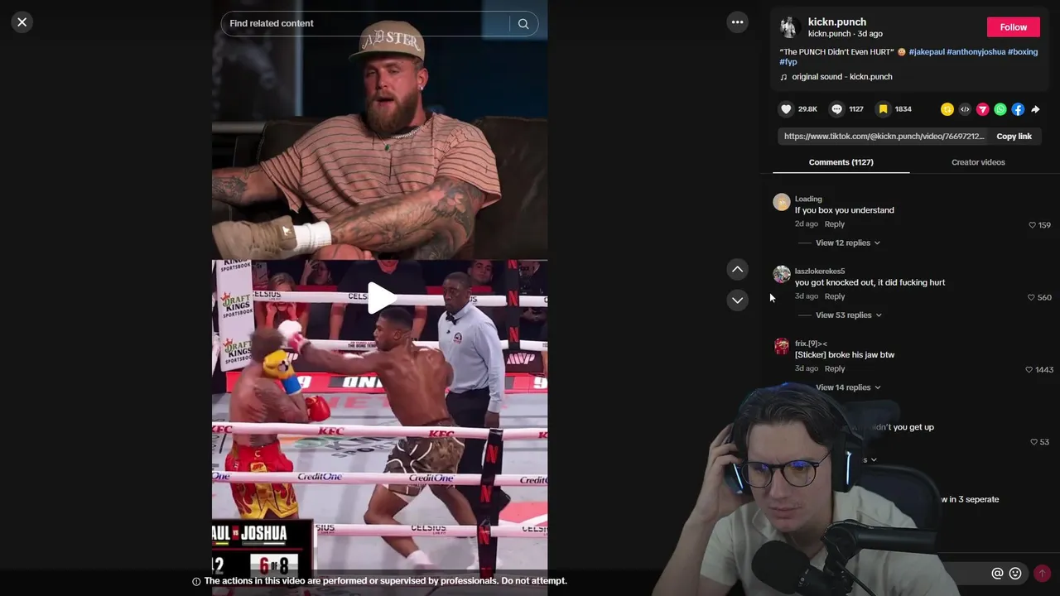Open laszlokerekes5's profile avatar
Screen dimensions: 1060x596
pos(782,275)
